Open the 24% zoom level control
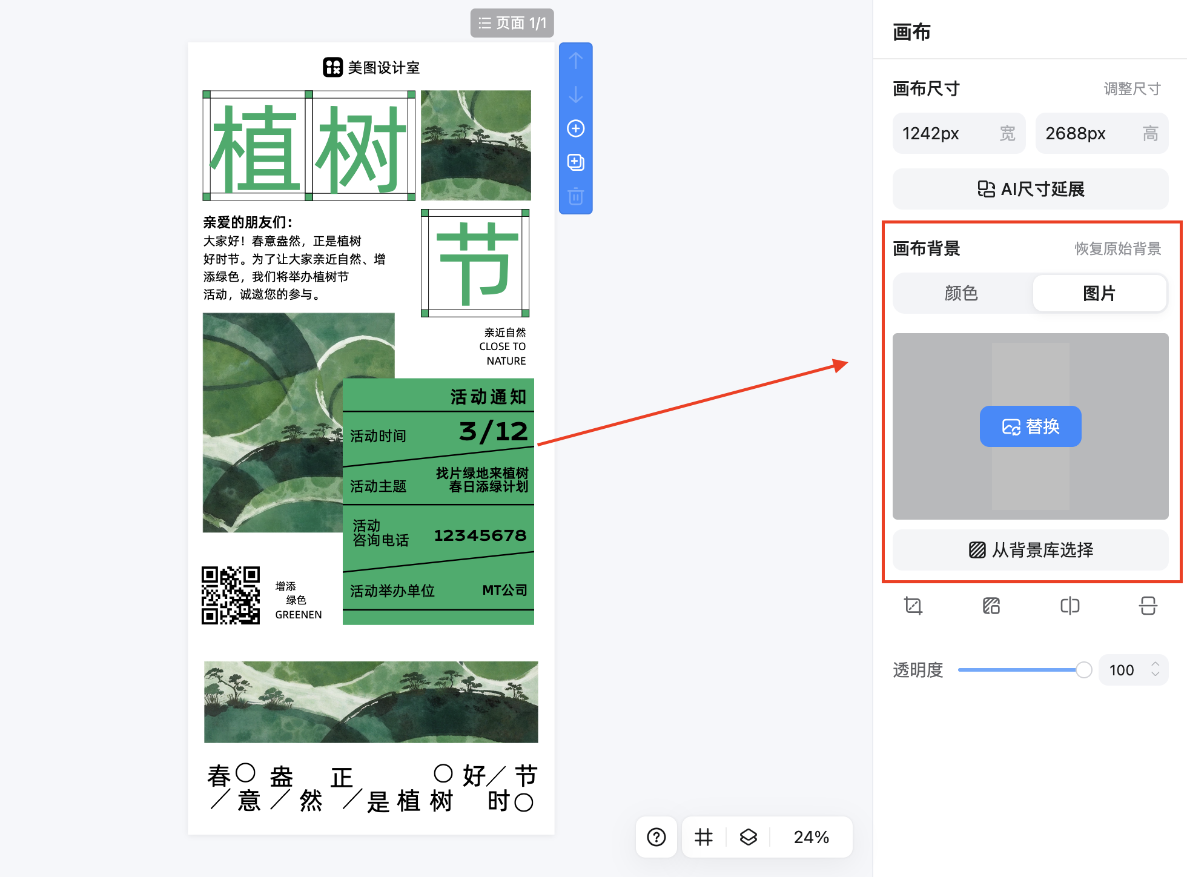This screenshot has height=877, width=1187. click(812, 837)
